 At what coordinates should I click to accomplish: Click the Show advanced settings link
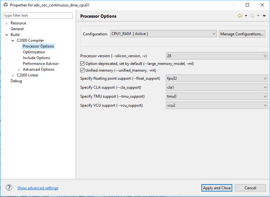[38, 188]
